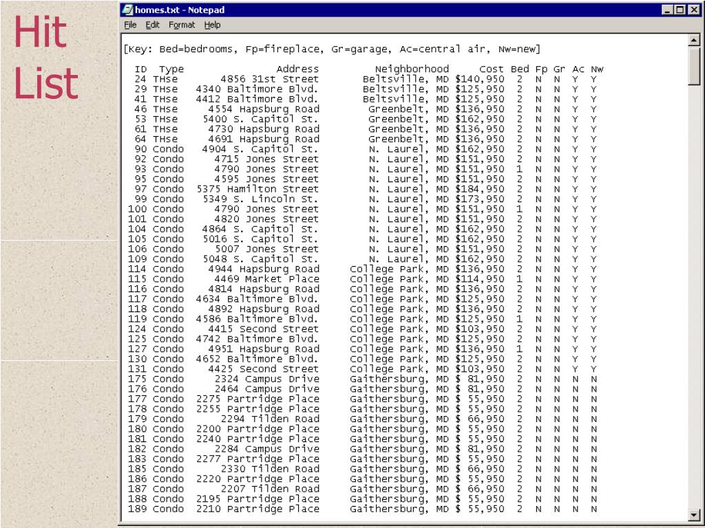Open the File menu
This screenshot has width=705, height=528.
pos(130,25)
